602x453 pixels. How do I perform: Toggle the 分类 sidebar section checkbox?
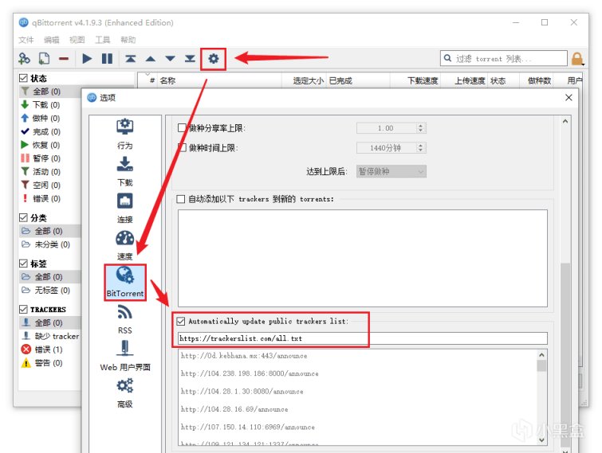tap(23, 217)
